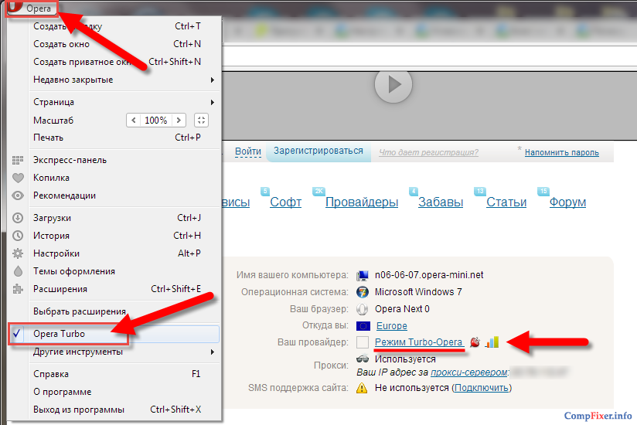Click the Express panel grid icon
The width and height of the screenshot is (637, 425).
18,160
